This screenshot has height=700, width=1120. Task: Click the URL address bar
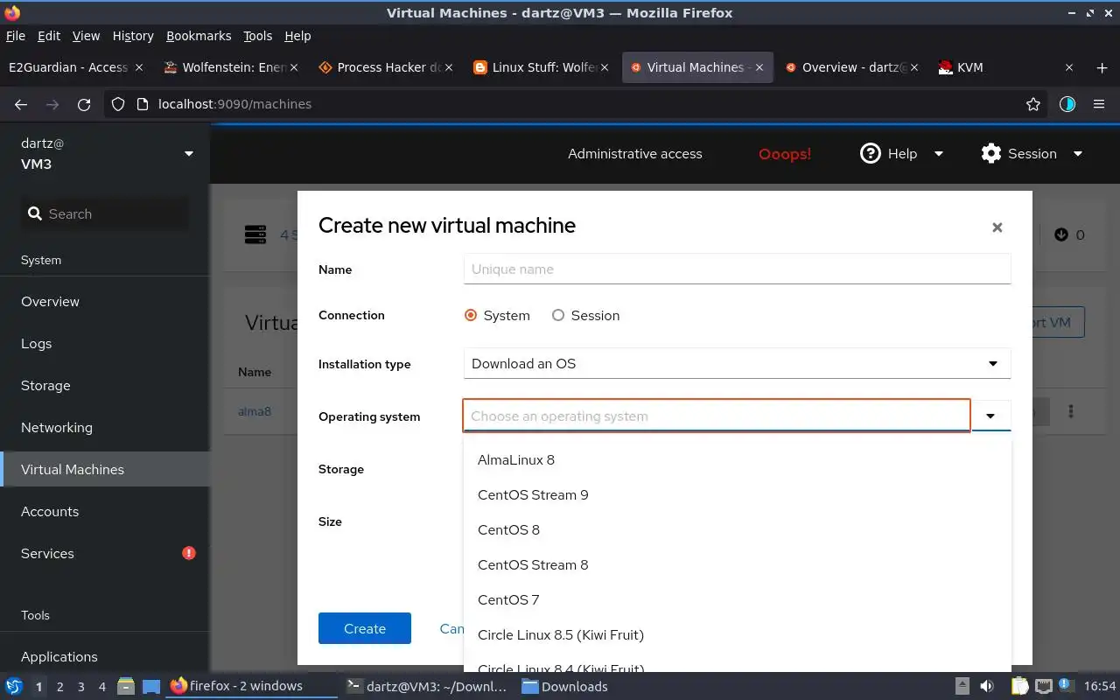point(576,104)
